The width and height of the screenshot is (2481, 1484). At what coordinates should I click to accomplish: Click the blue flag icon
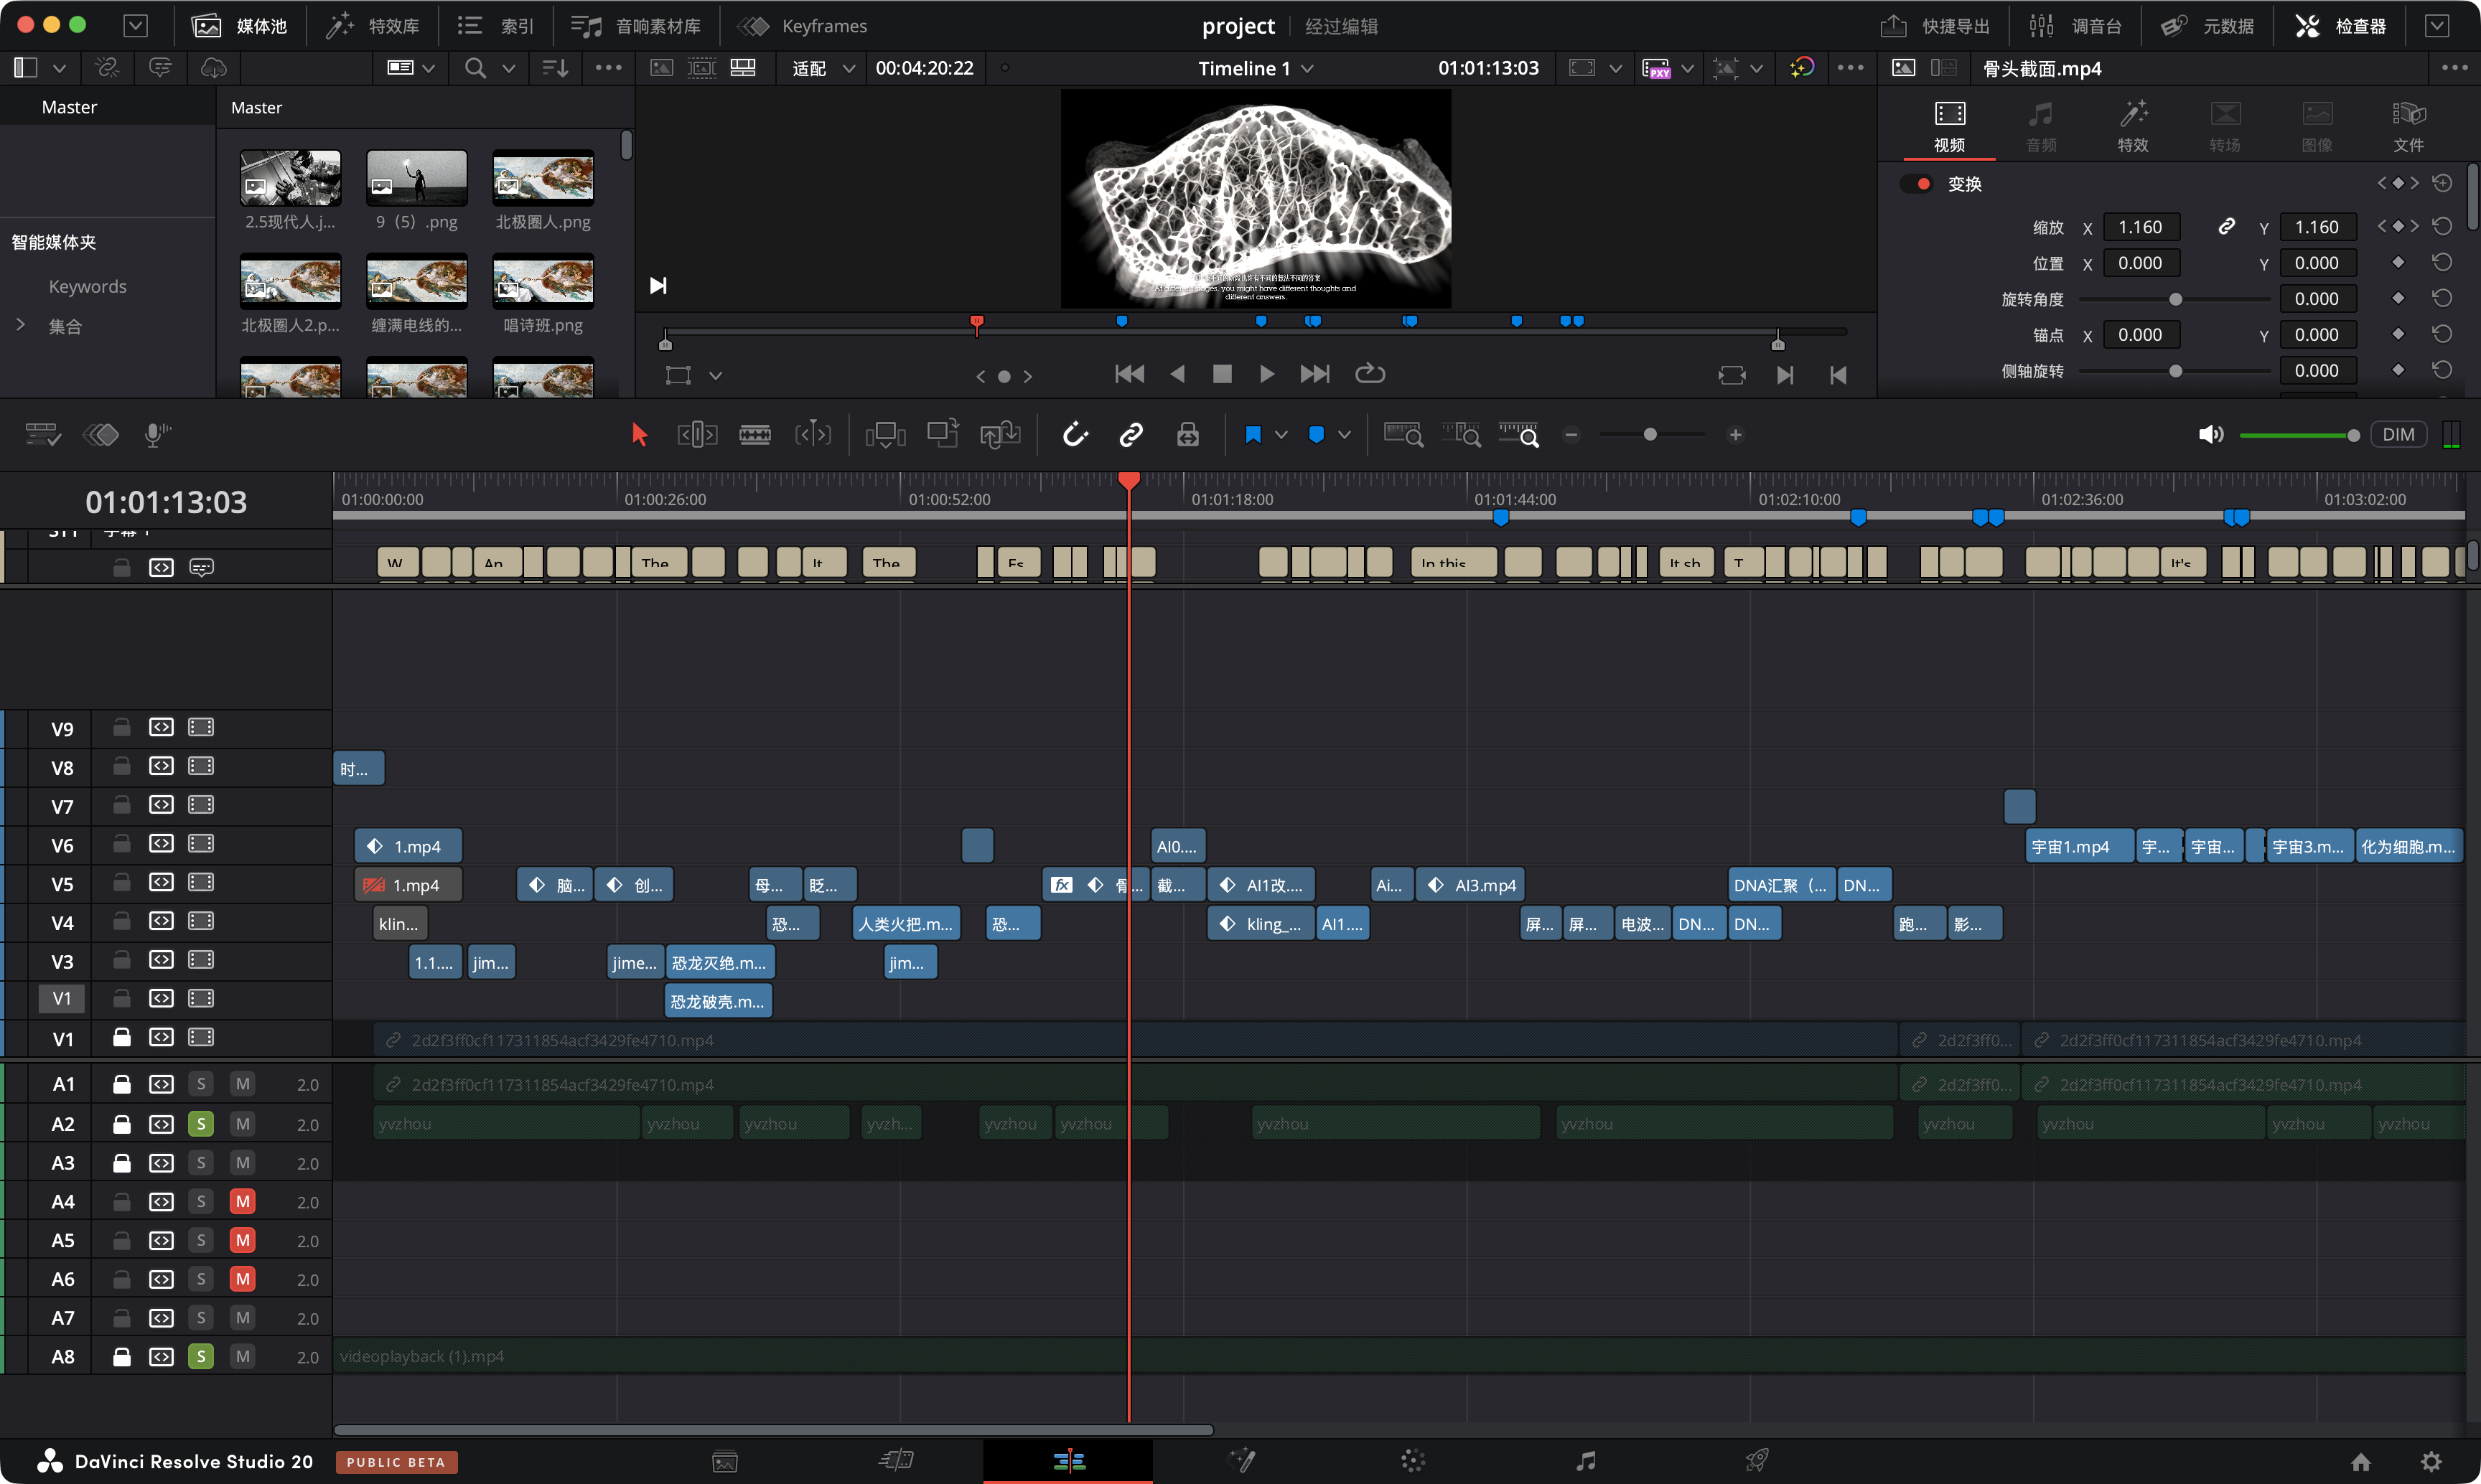1253,434
